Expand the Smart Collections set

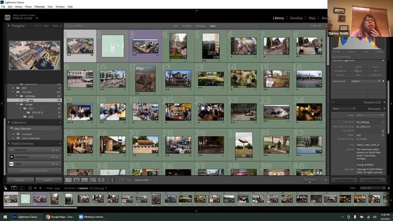[14, 138]
